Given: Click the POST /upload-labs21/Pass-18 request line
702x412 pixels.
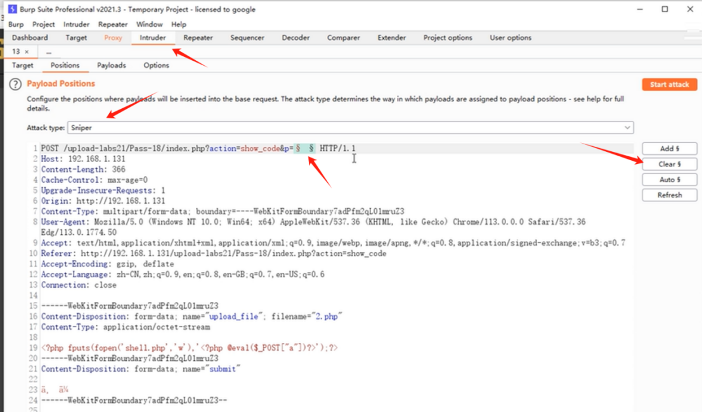Looking at the screenshot, I should click(x=198, y=148).
